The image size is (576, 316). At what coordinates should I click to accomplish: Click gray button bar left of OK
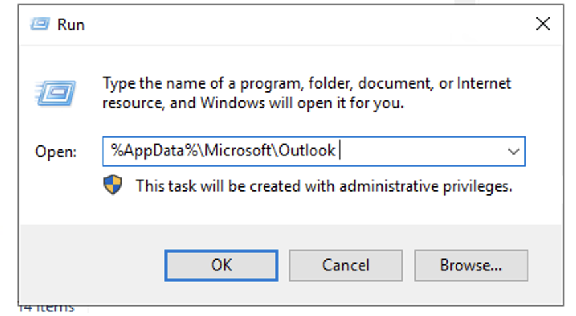(x=93, y=265)
